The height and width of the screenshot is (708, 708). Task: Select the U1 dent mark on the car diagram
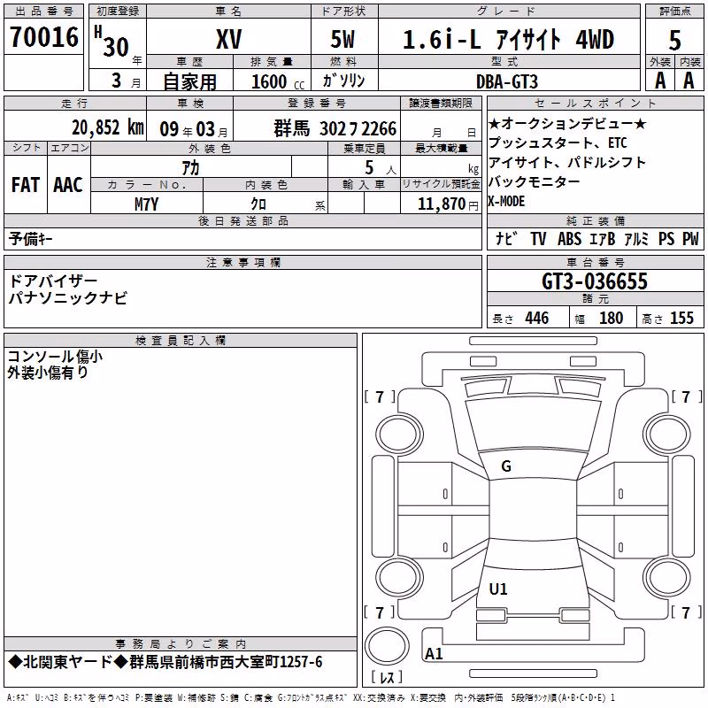(x=498, y=589)
